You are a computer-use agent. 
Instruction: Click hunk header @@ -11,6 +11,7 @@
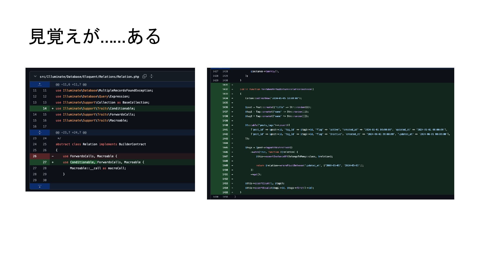pyautogui.click(x=71, y=84)
